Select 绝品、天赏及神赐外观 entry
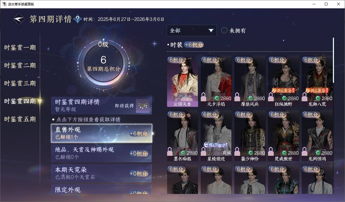 point(101,153)
